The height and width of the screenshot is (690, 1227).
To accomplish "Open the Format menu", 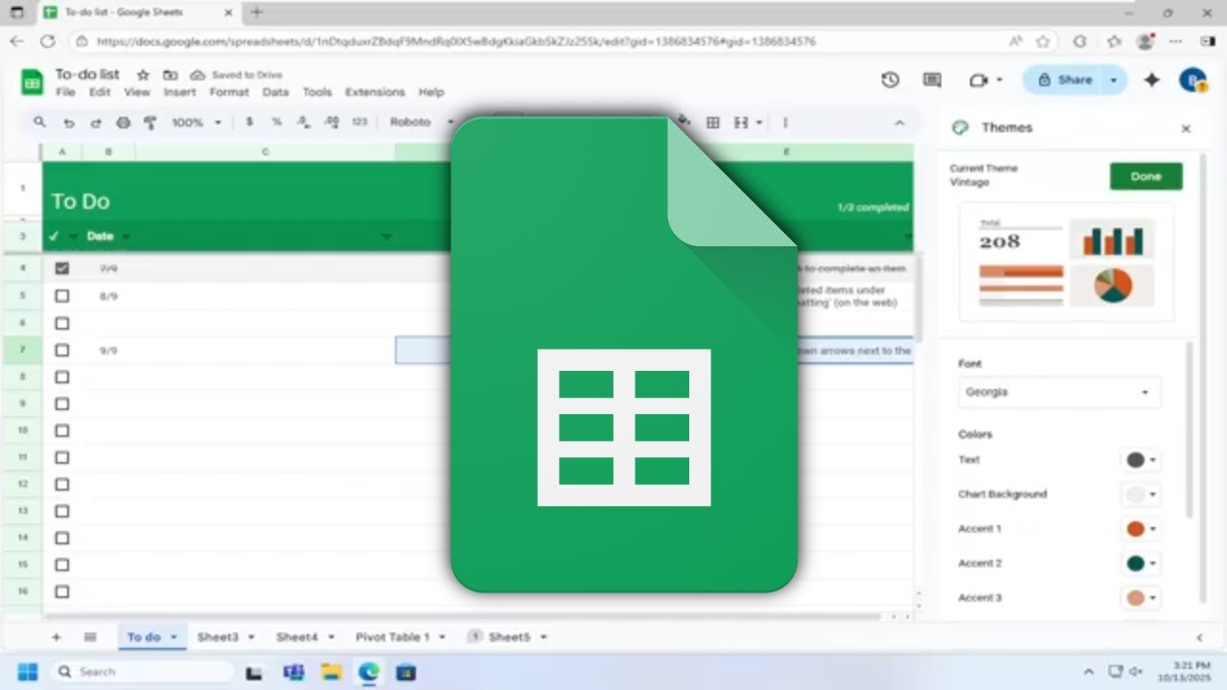I will (229, 92).
